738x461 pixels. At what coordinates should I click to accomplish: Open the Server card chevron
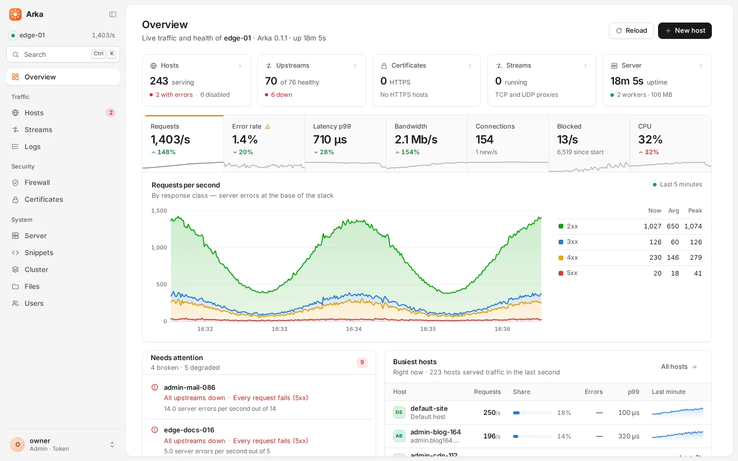[x=701, y=66]
